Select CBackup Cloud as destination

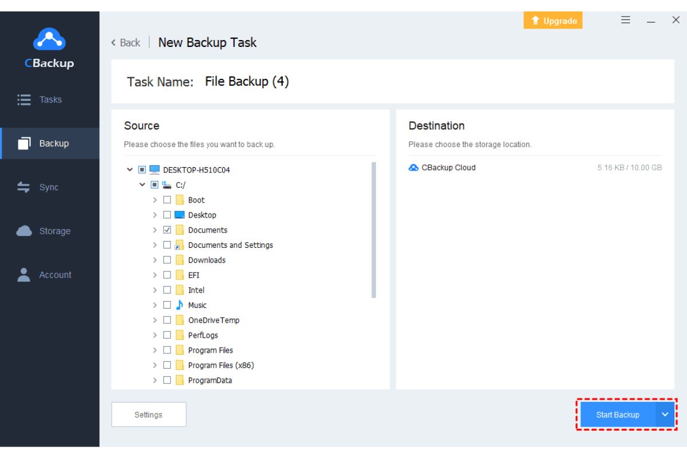pyautogui.click(x=535, y=168)
